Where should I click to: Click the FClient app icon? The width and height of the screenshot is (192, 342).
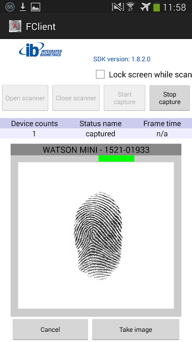[x=15, y=26]
